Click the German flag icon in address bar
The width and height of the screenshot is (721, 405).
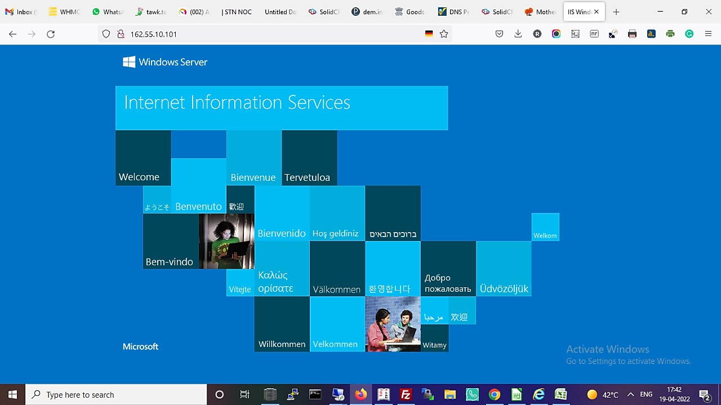click(429, 34)
